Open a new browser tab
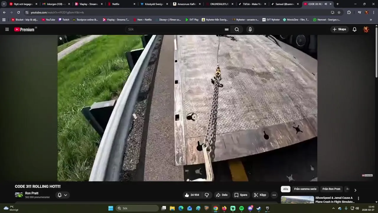The image size is (378, 213). coord(338,4)
